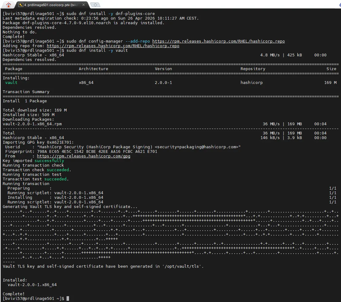
Task: Click the green 'successfully' word
Action: (49, 160)
